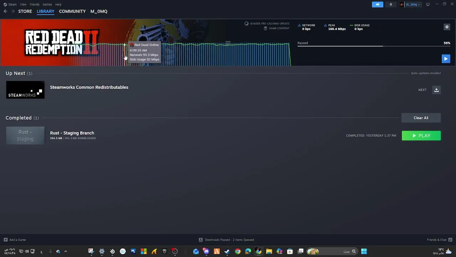
Task: Click the back navigation arrow
Action: pyautogui.click(x=5, y=11)
